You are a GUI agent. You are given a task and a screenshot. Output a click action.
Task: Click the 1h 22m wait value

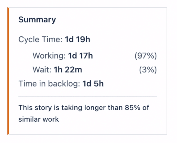pyautogui.click(x=68, y=69)
